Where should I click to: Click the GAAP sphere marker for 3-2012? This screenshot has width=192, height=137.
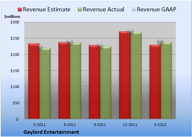pyautogui.click(x=160, y=42)
